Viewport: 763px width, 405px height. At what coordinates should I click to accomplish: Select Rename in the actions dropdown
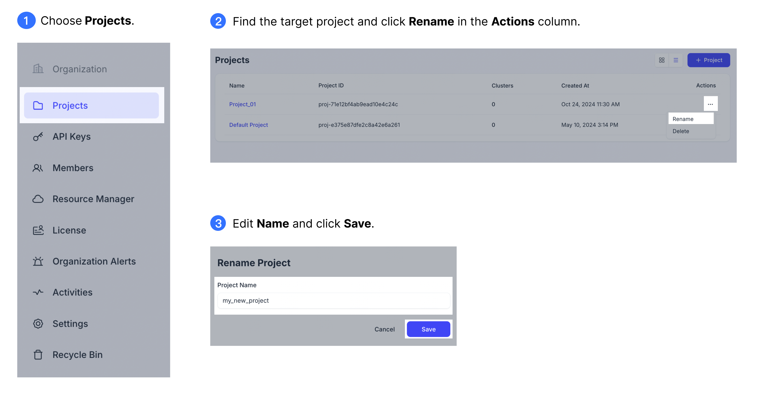pyautogui.click(x=691, y=119)
